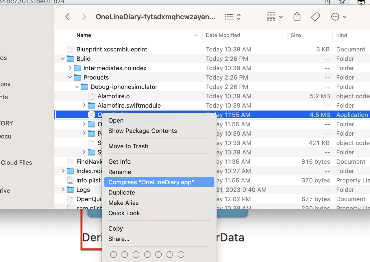Open the group-by grid icon menu

(274, 17)
